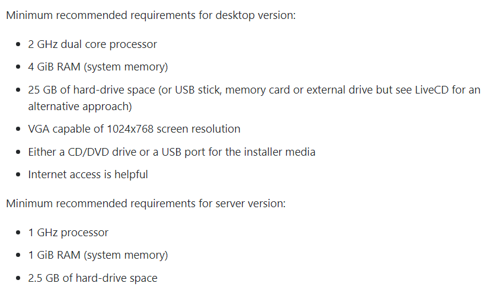Click the words "alternative approach)"

click(x=80, y=107)
